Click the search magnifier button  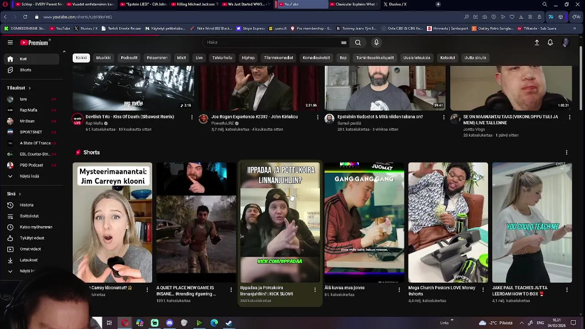358,42
